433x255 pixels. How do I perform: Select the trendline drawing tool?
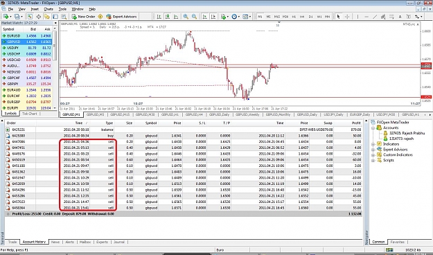[x=375, y=17]
